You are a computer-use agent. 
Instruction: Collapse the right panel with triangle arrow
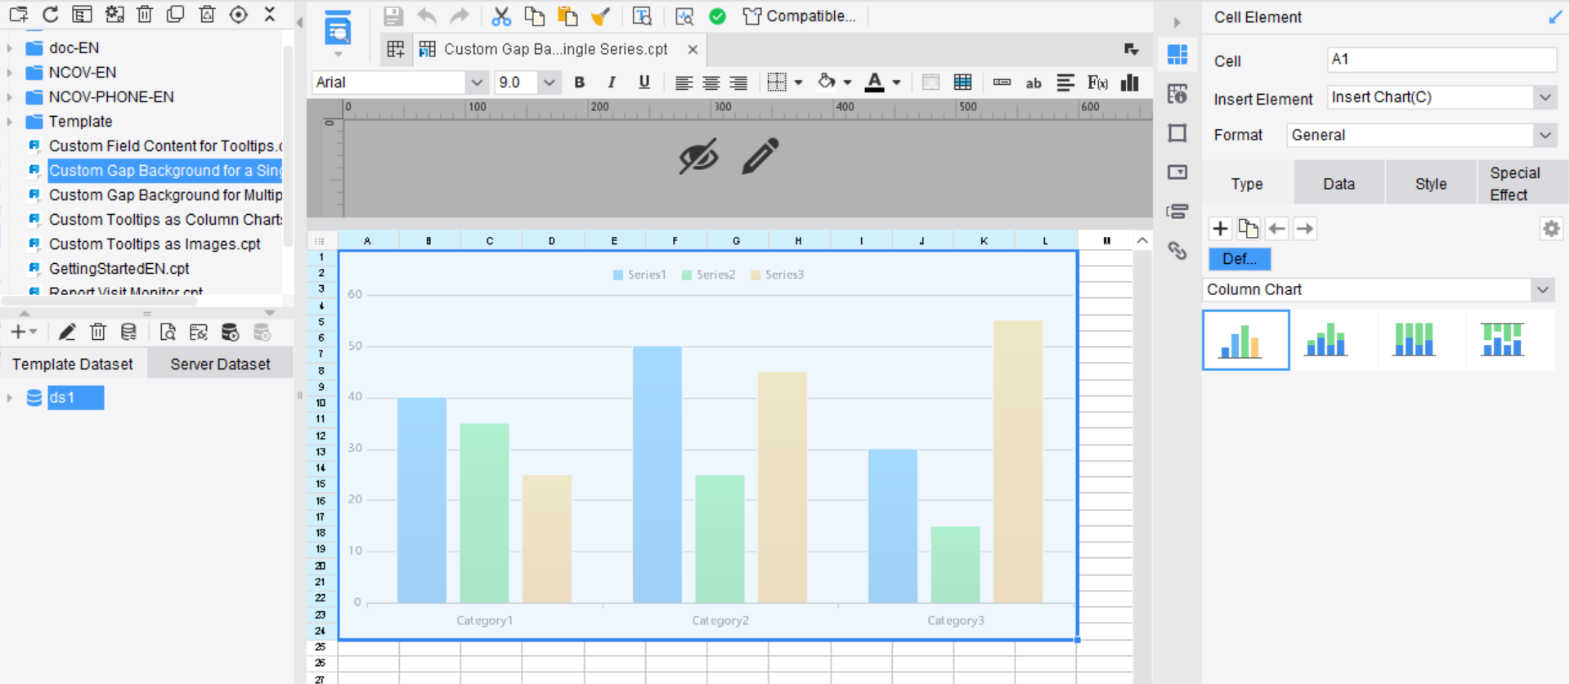[1177, 22]
